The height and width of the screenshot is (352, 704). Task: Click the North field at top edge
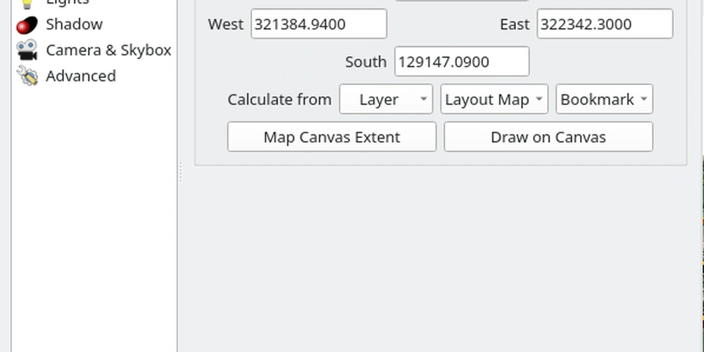click(x=461, y=0)
